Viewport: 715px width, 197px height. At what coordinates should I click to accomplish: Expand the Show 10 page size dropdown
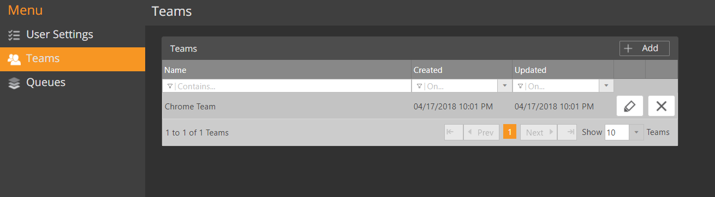pos(636,132)
